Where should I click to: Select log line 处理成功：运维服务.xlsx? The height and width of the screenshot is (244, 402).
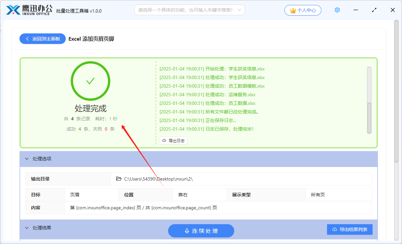207,95
